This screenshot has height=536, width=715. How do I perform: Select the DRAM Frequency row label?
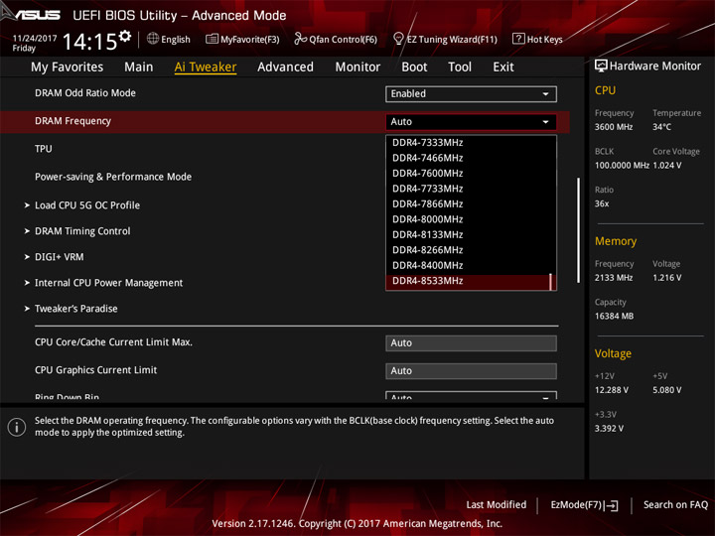(72, 121)
